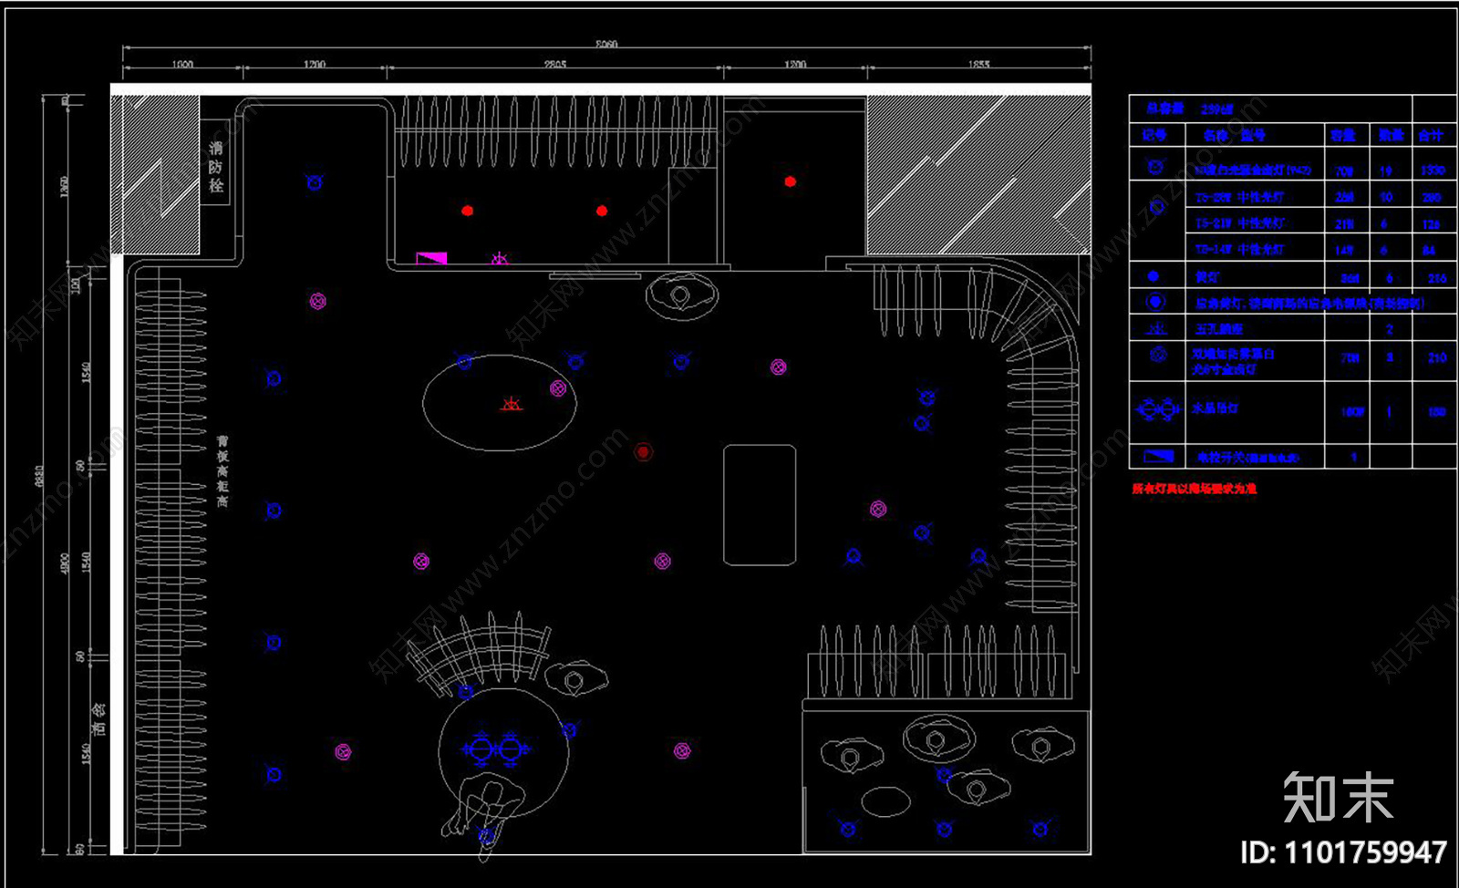This screenshot has width=1459, height=888.
Task: Click the double-head spotlight legend symbol
Action: (1157, 355)
